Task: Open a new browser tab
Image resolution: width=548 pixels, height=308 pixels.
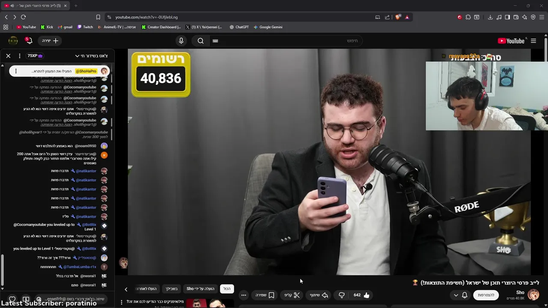Action: (x=76, y=6)
